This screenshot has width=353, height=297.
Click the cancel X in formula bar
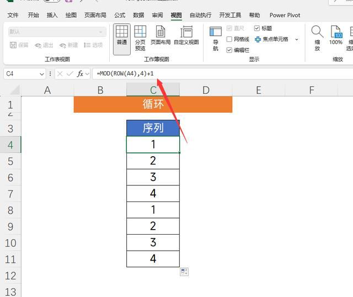60,73
